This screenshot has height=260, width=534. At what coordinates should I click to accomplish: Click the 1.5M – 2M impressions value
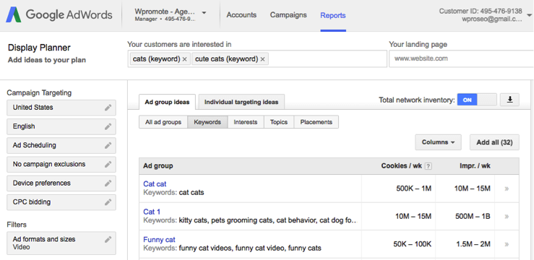tap(473, 244)
